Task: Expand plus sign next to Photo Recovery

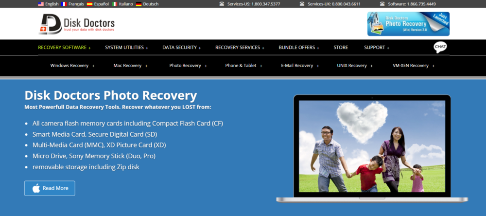Action: (x=206, y=66)
